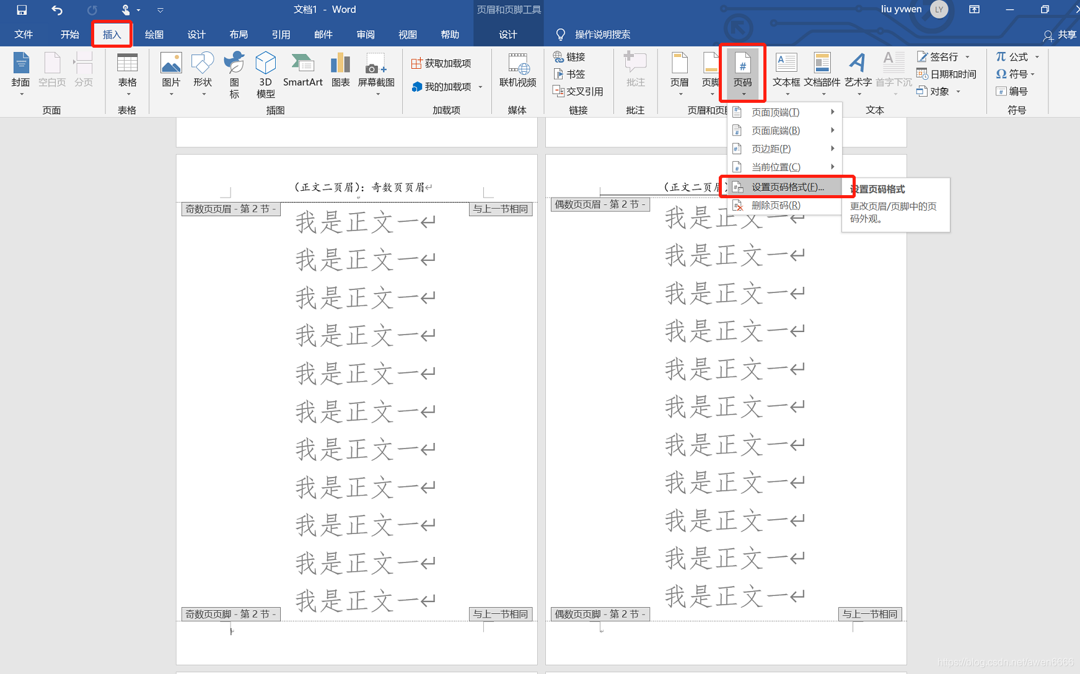The image size is (1080, 674).
Task: Expand My Add-ins (我的加载项) dropdown
Action: [480, 87]
